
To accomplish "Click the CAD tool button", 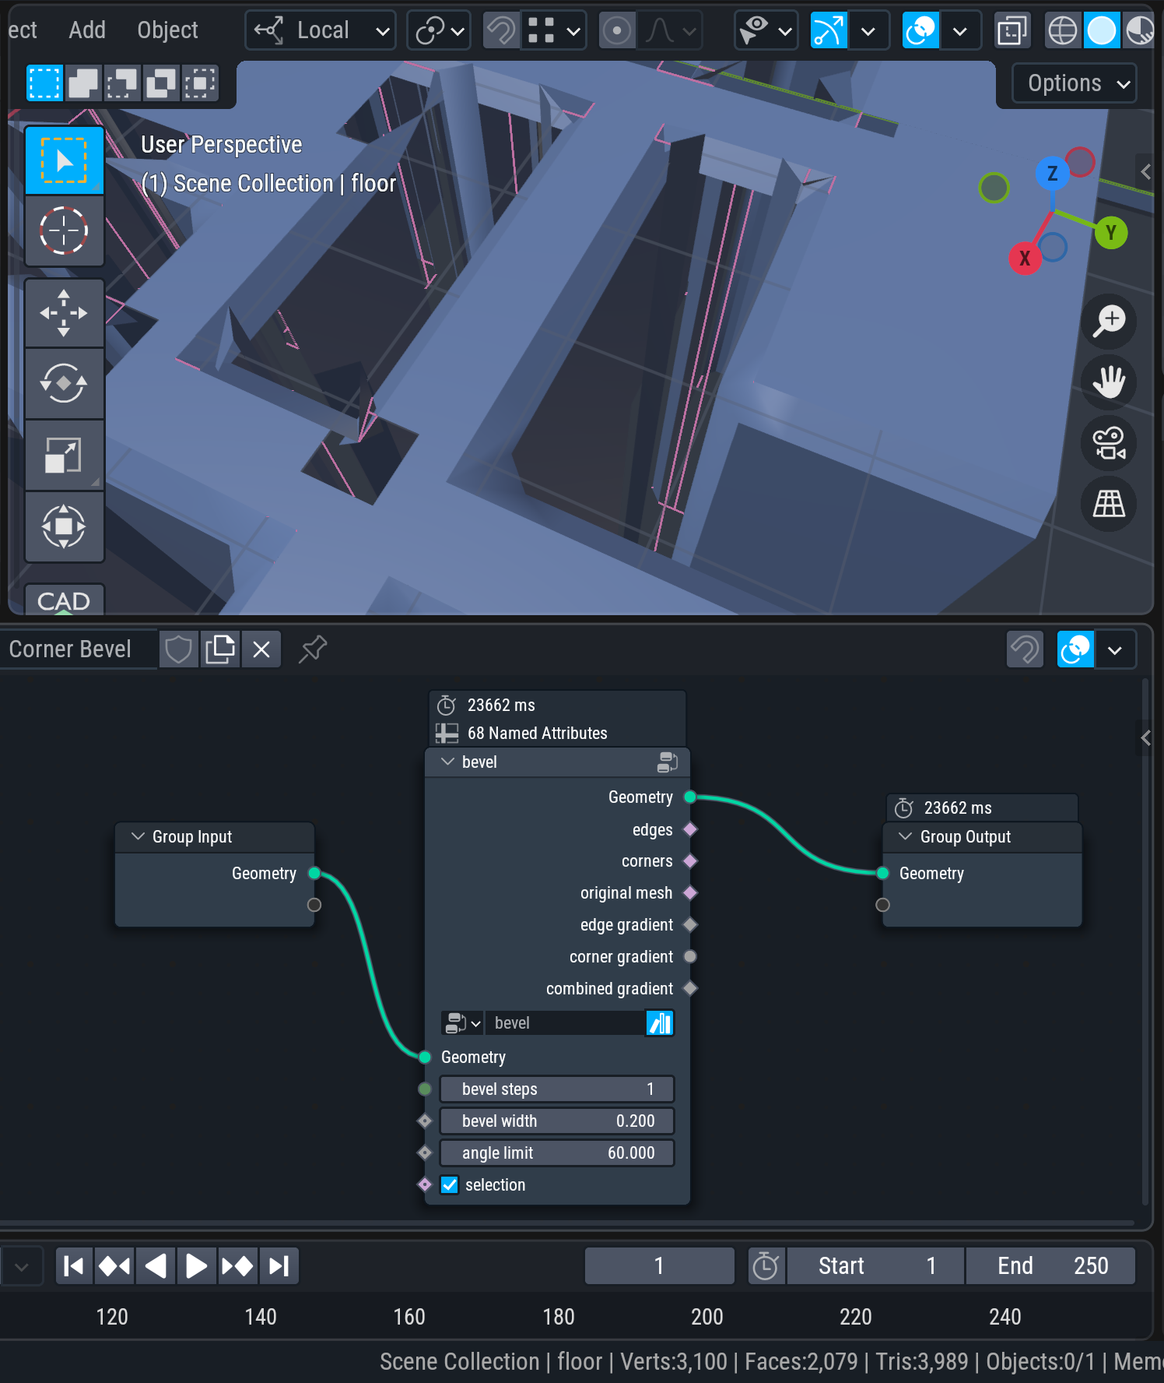I will 65,600.
